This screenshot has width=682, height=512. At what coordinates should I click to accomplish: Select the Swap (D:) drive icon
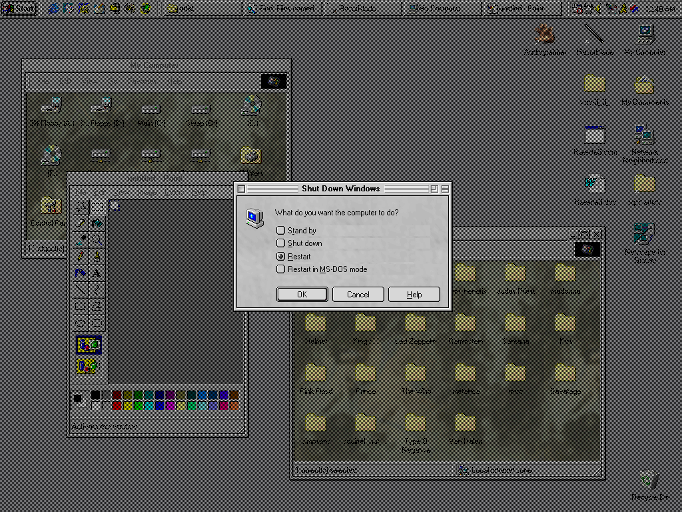201,114
